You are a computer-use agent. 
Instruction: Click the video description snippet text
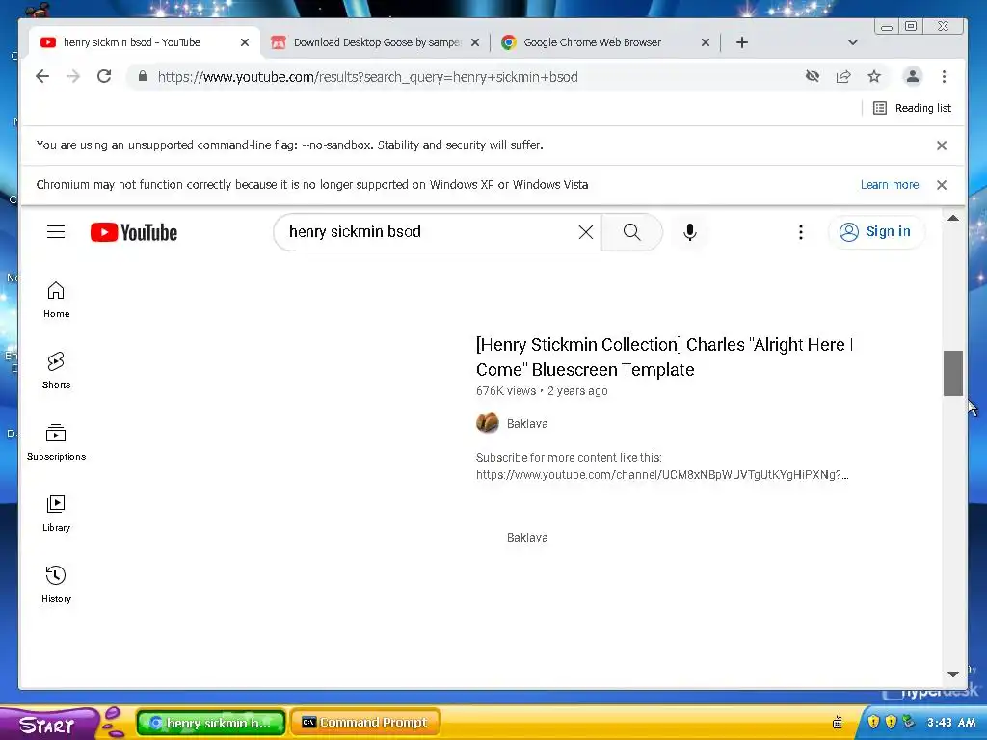tap(662, 466)
